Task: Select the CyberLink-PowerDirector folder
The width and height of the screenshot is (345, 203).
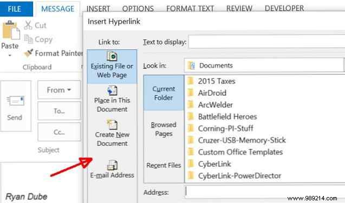Action: tap(239, 176)
